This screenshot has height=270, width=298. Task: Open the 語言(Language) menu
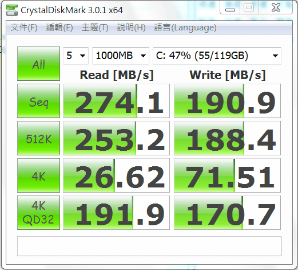click(x=185, y=28)
